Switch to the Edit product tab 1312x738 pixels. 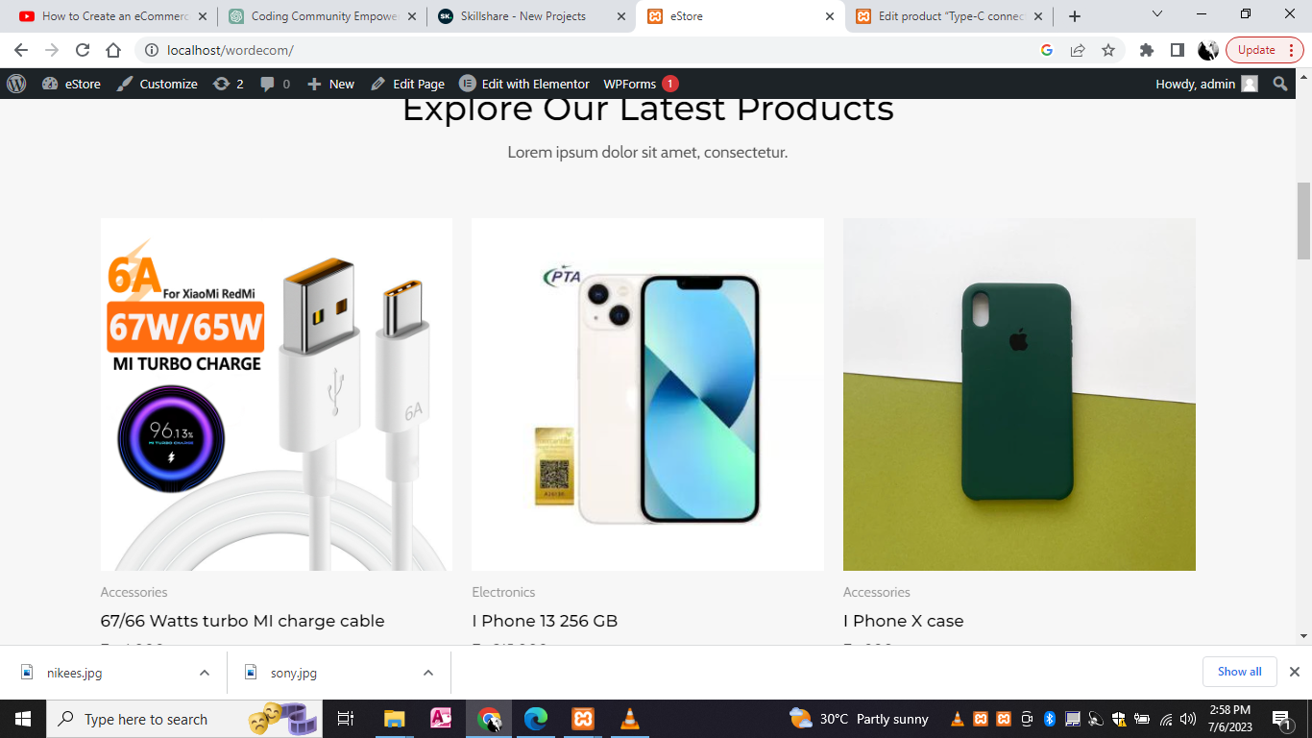(951, 16)
